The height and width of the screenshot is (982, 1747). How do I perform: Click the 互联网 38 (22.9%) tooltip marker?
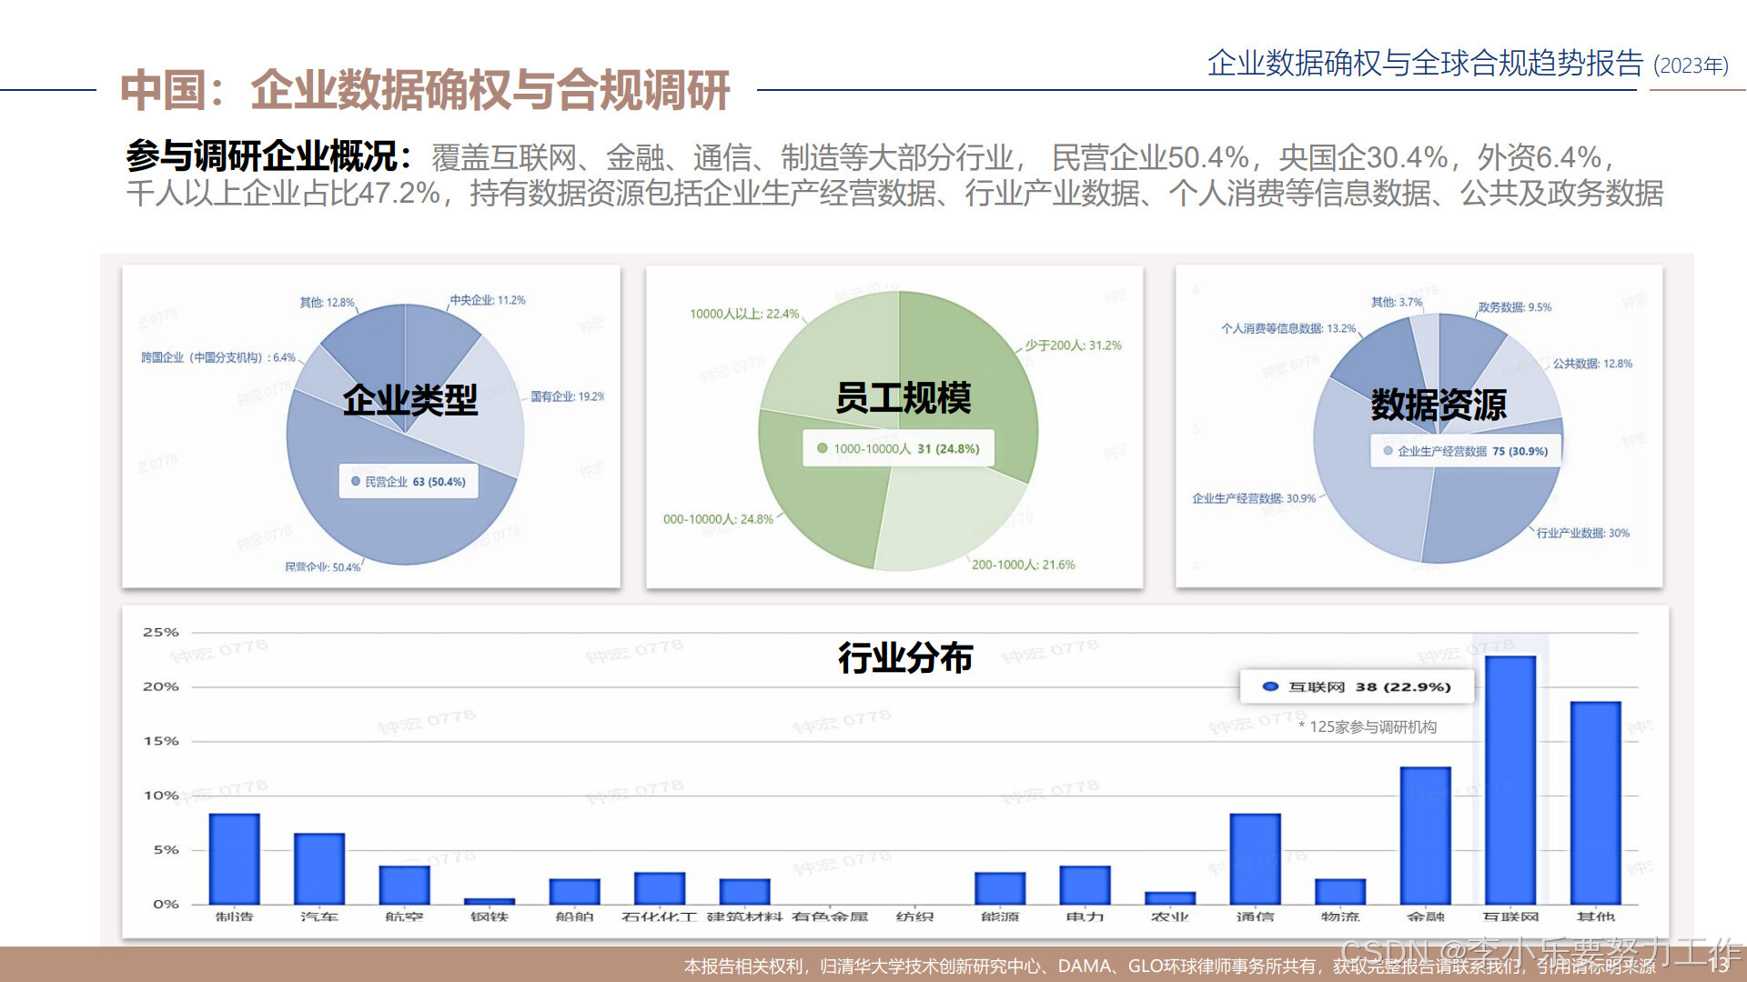pyautogui.click(x=1270, y=686)
